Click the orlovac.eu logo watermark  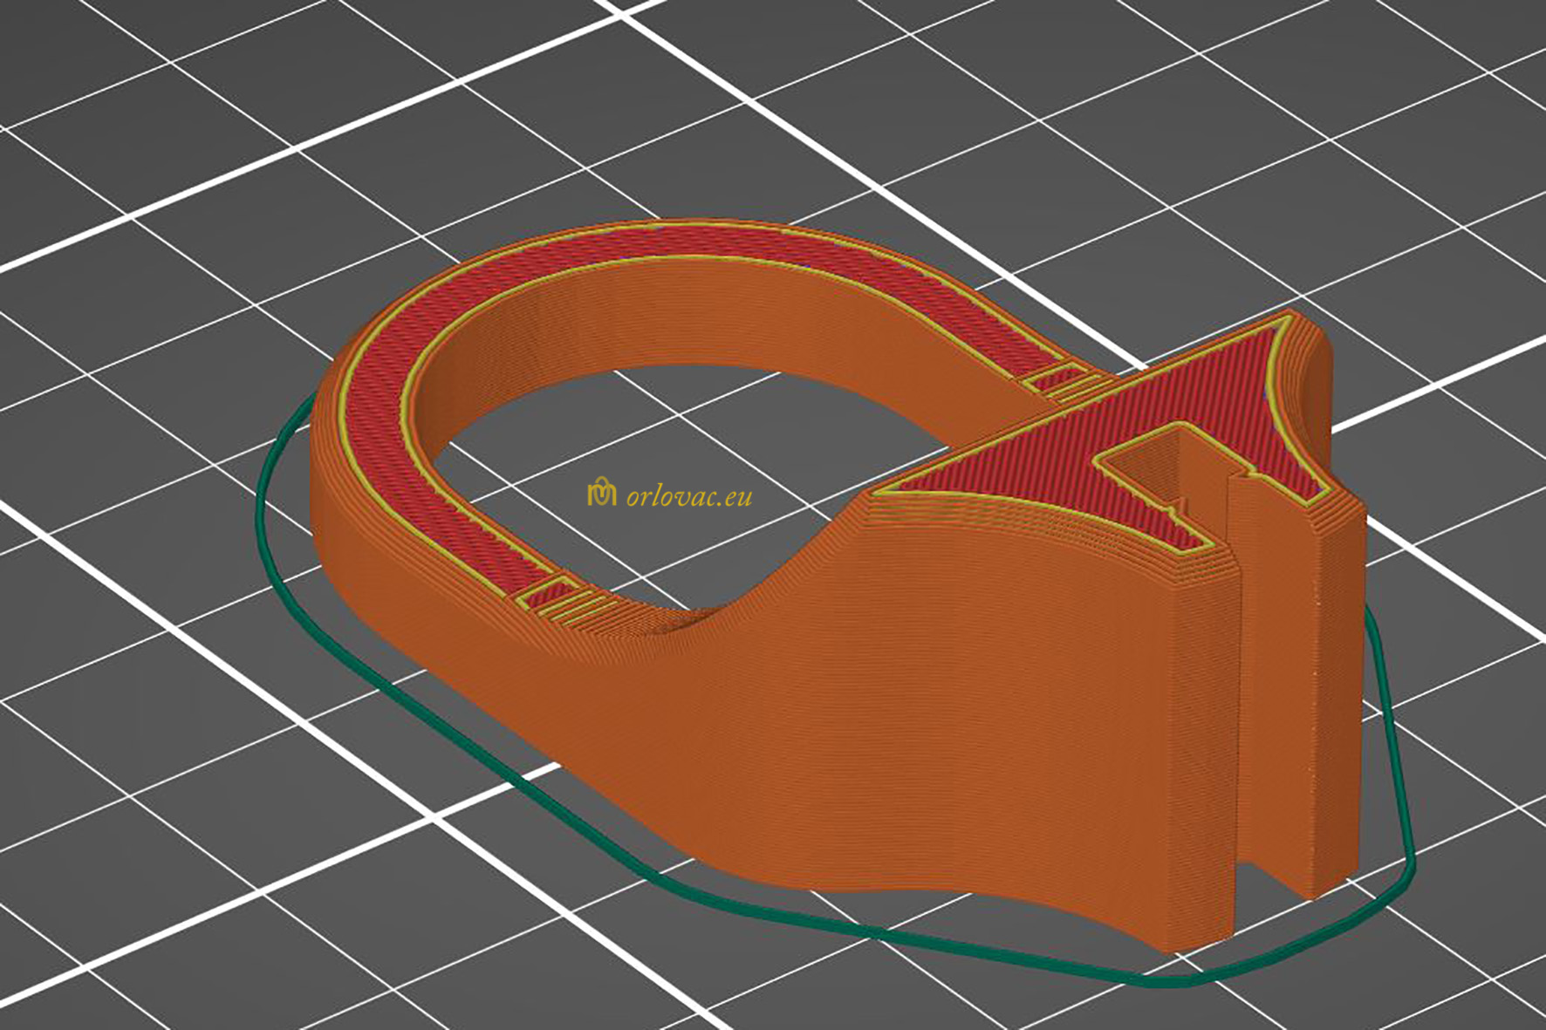(x=604, y=494)
